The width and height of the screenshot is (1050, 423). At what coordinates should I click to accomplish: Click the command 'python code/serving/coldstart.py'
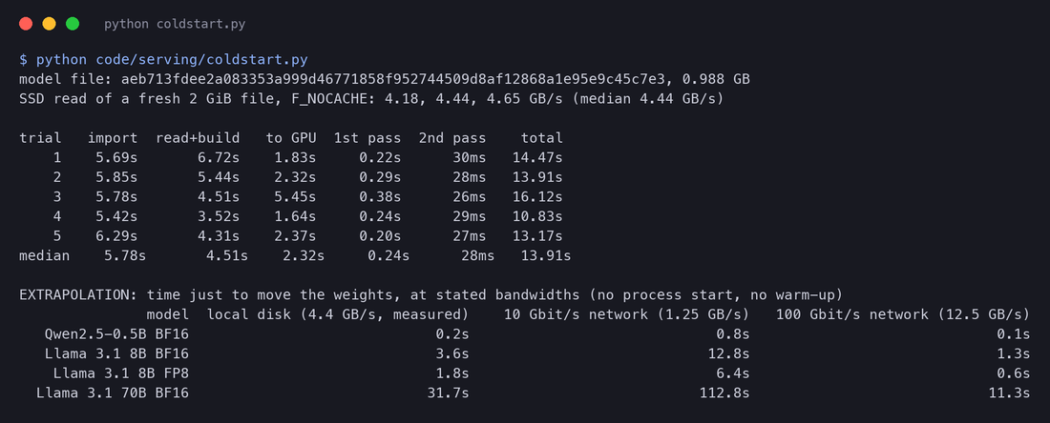(172, 59)
